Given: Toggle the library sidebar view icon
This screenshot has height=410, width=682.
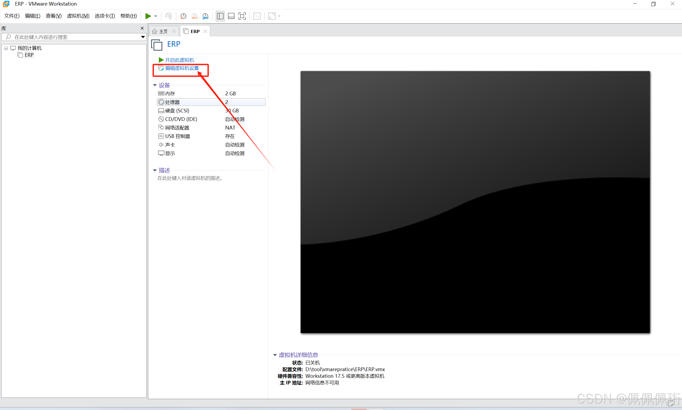Looking at the screenshot, I should [220, 16].
